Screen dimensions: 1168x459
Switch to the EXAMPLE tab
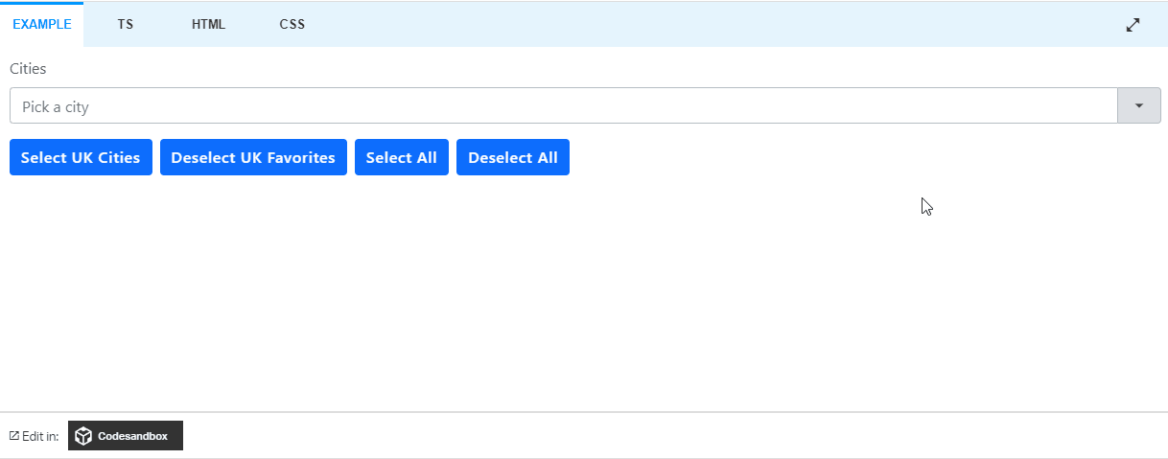tap(42, 25)
